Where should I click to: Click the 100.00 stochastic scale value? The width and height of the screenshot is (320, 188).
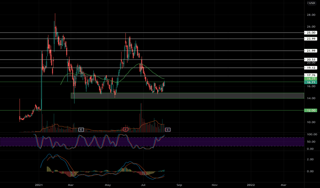pos(312,135)
